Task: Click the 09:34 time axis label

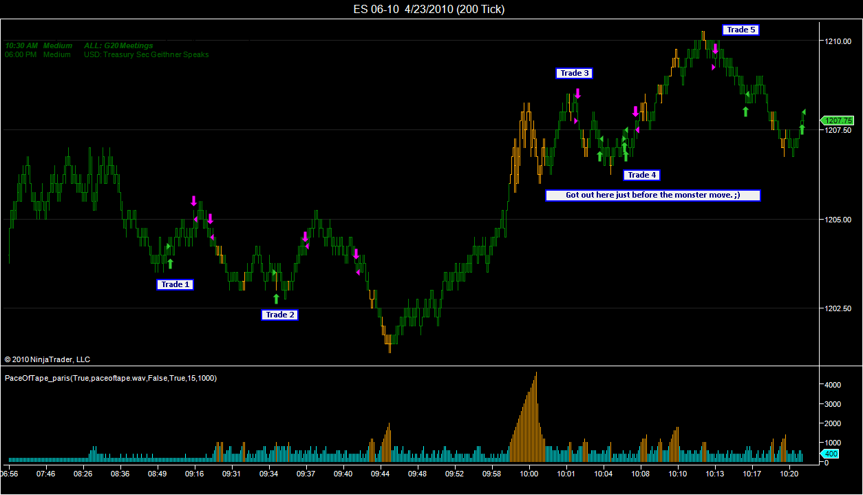Action: point(269,474)
